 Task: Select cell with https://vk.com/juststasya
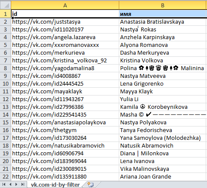tap(65, 22)
